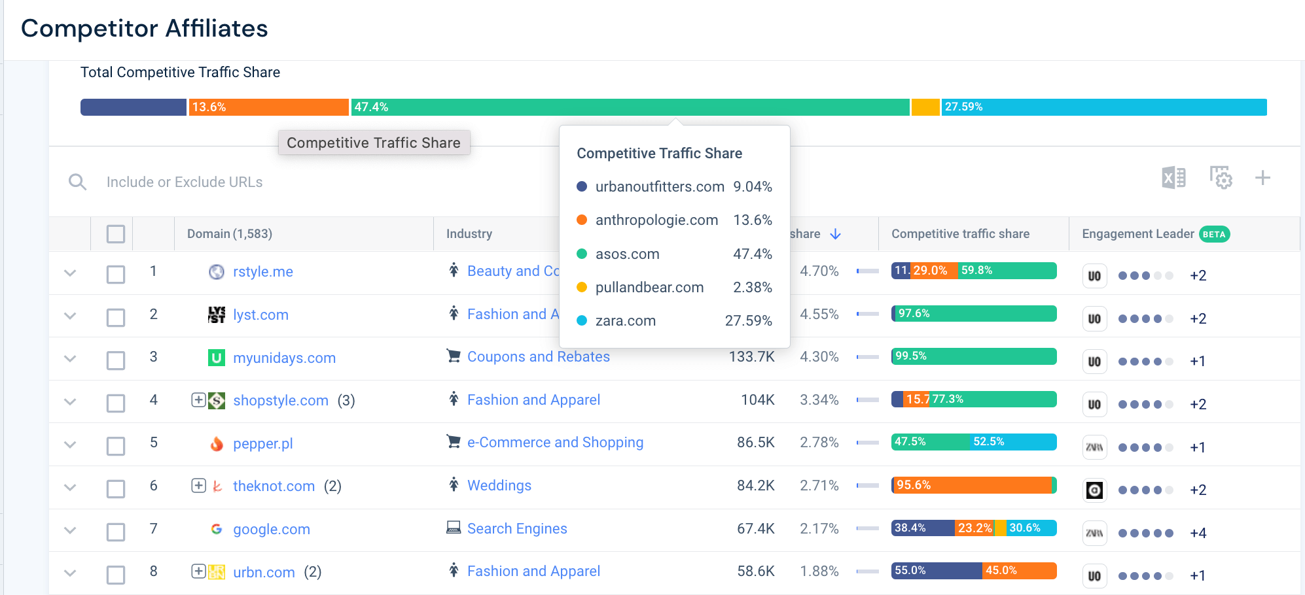Click BETA badge on Engagement Leader
Image resolution: width=1305 pixels, height=595 pixels.
point(1214,234)
